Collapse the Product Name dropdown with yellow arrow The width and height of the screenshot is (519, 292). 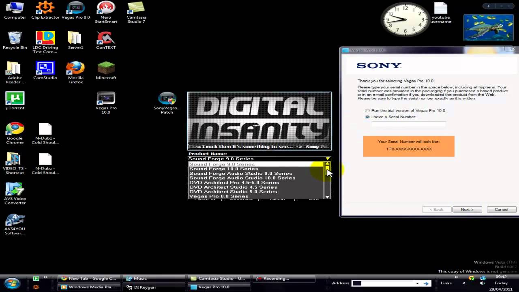(328, 159)
